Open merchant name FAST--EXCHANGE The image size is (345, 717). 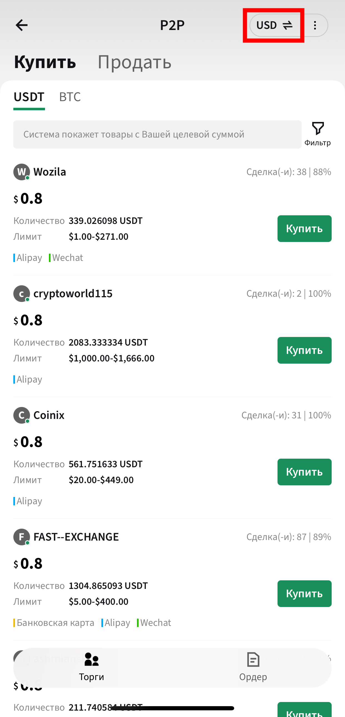76,537
